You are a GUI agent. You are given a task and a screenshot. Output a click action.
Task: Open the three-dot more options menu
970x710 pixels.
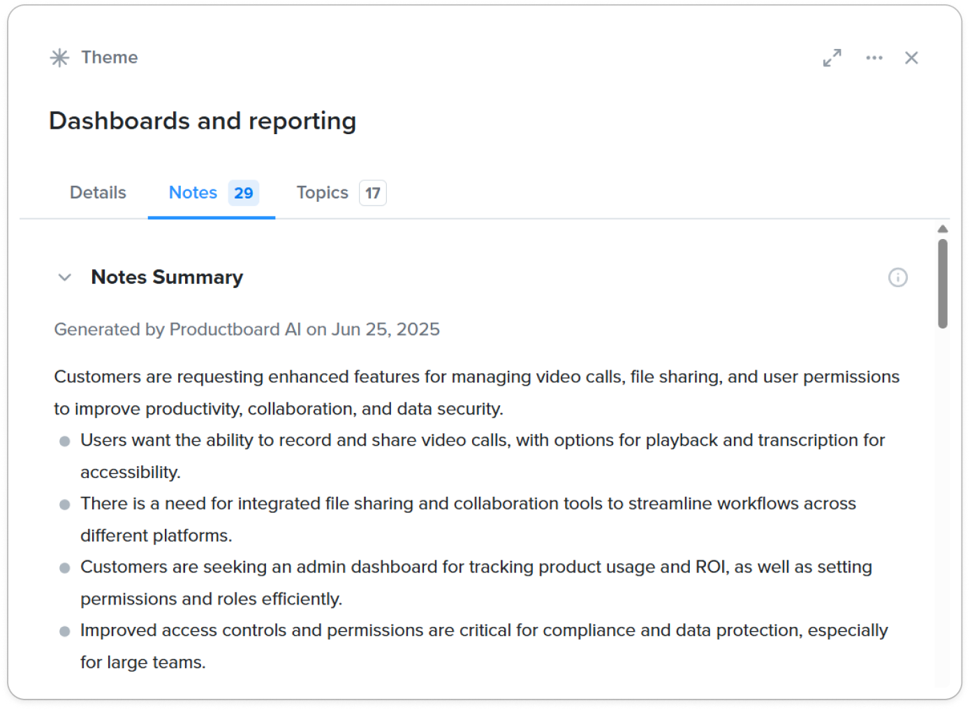click(874, 58)
